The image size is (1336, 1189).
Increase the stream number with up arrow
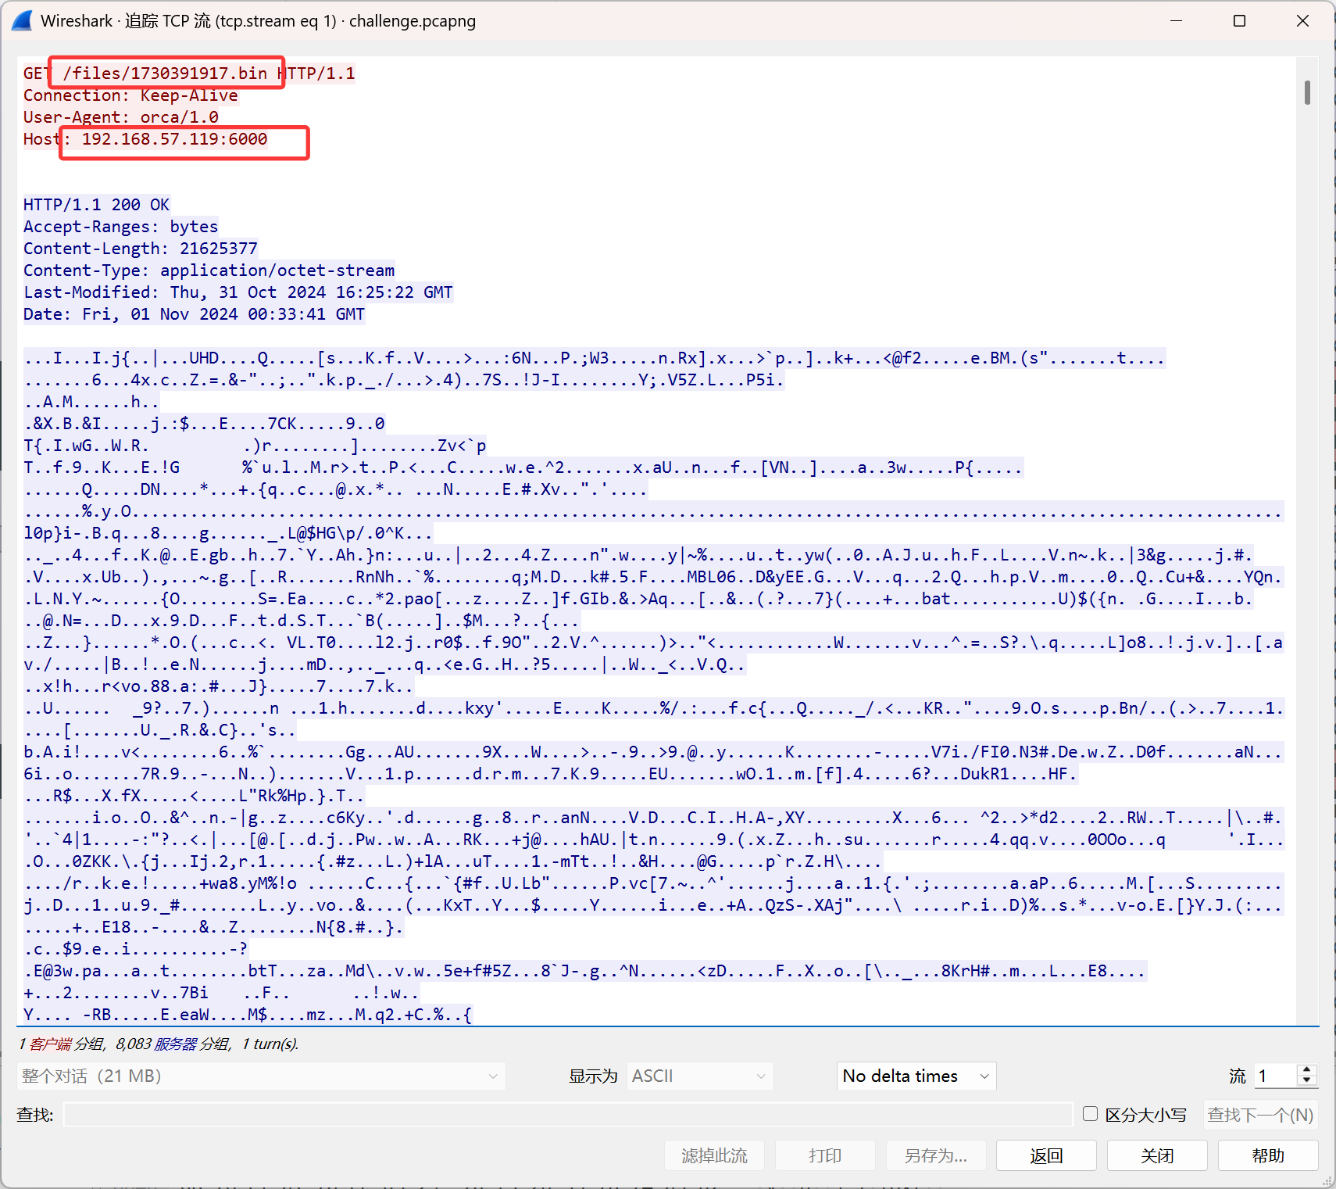pyautogui.click(x=1307, y=1070)
